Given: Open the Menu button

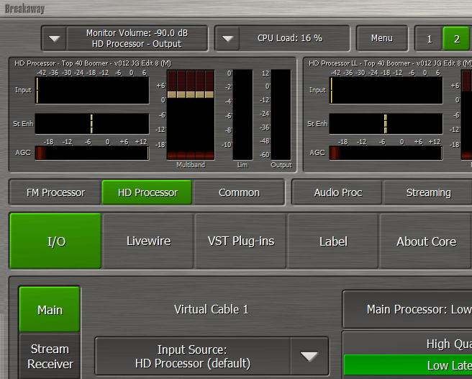Looking at the screenshot, I should pos(381,38).
